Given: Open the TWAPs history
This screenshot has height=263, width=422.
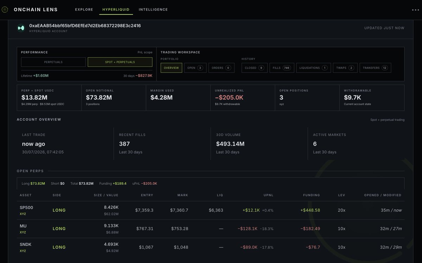Looking at the screenshot, I should point(345,68).
